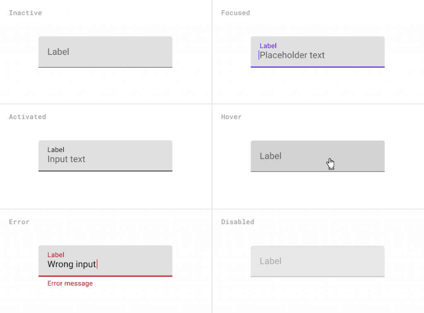Click the red "Error message" helper text
This screenshot has height=313, width=424.
pos(70,284)
